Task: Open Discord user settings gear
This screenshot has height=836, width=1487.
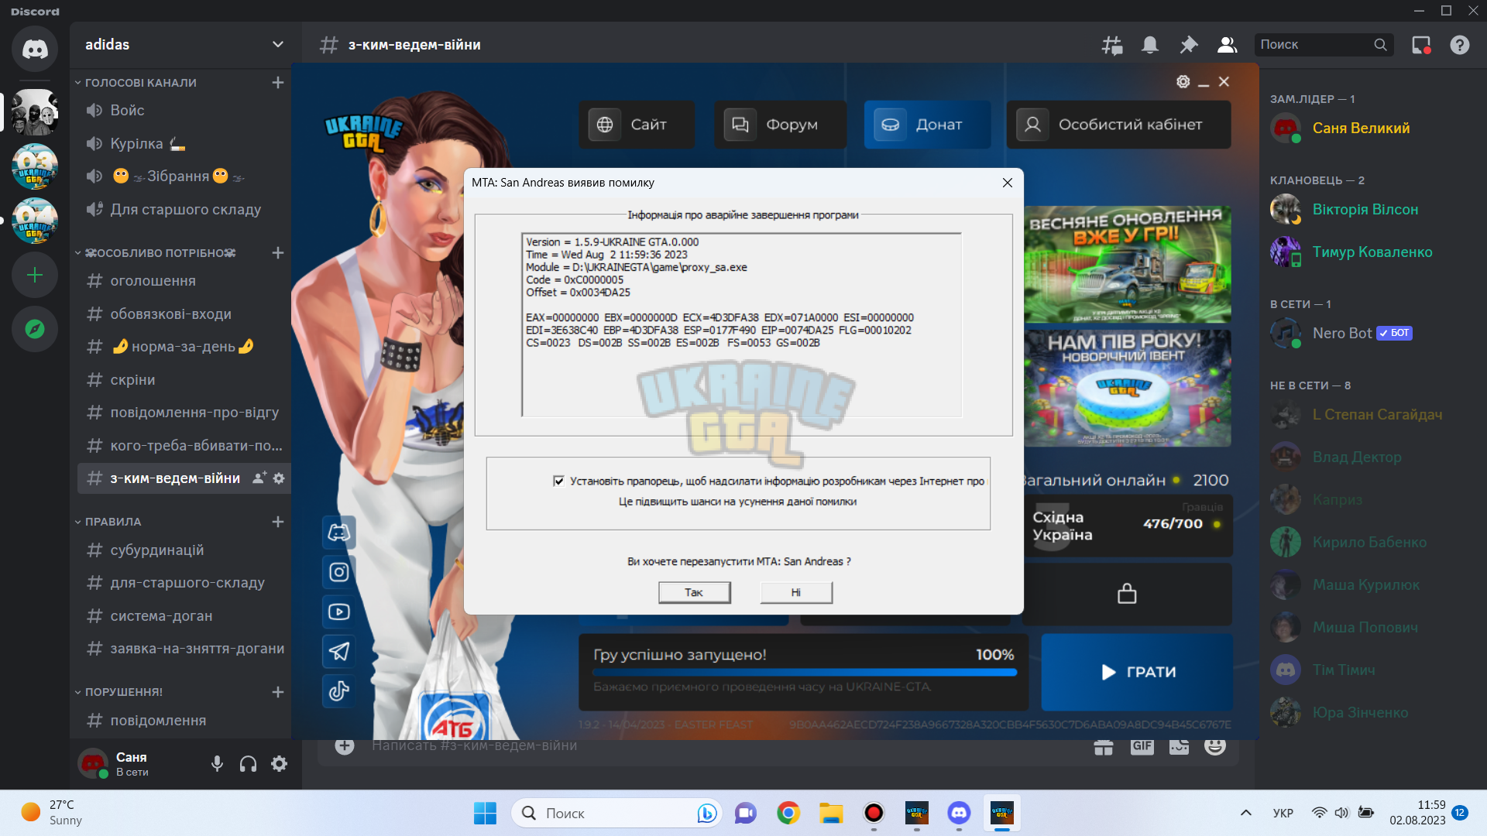Action: click(x=280, y=764)
